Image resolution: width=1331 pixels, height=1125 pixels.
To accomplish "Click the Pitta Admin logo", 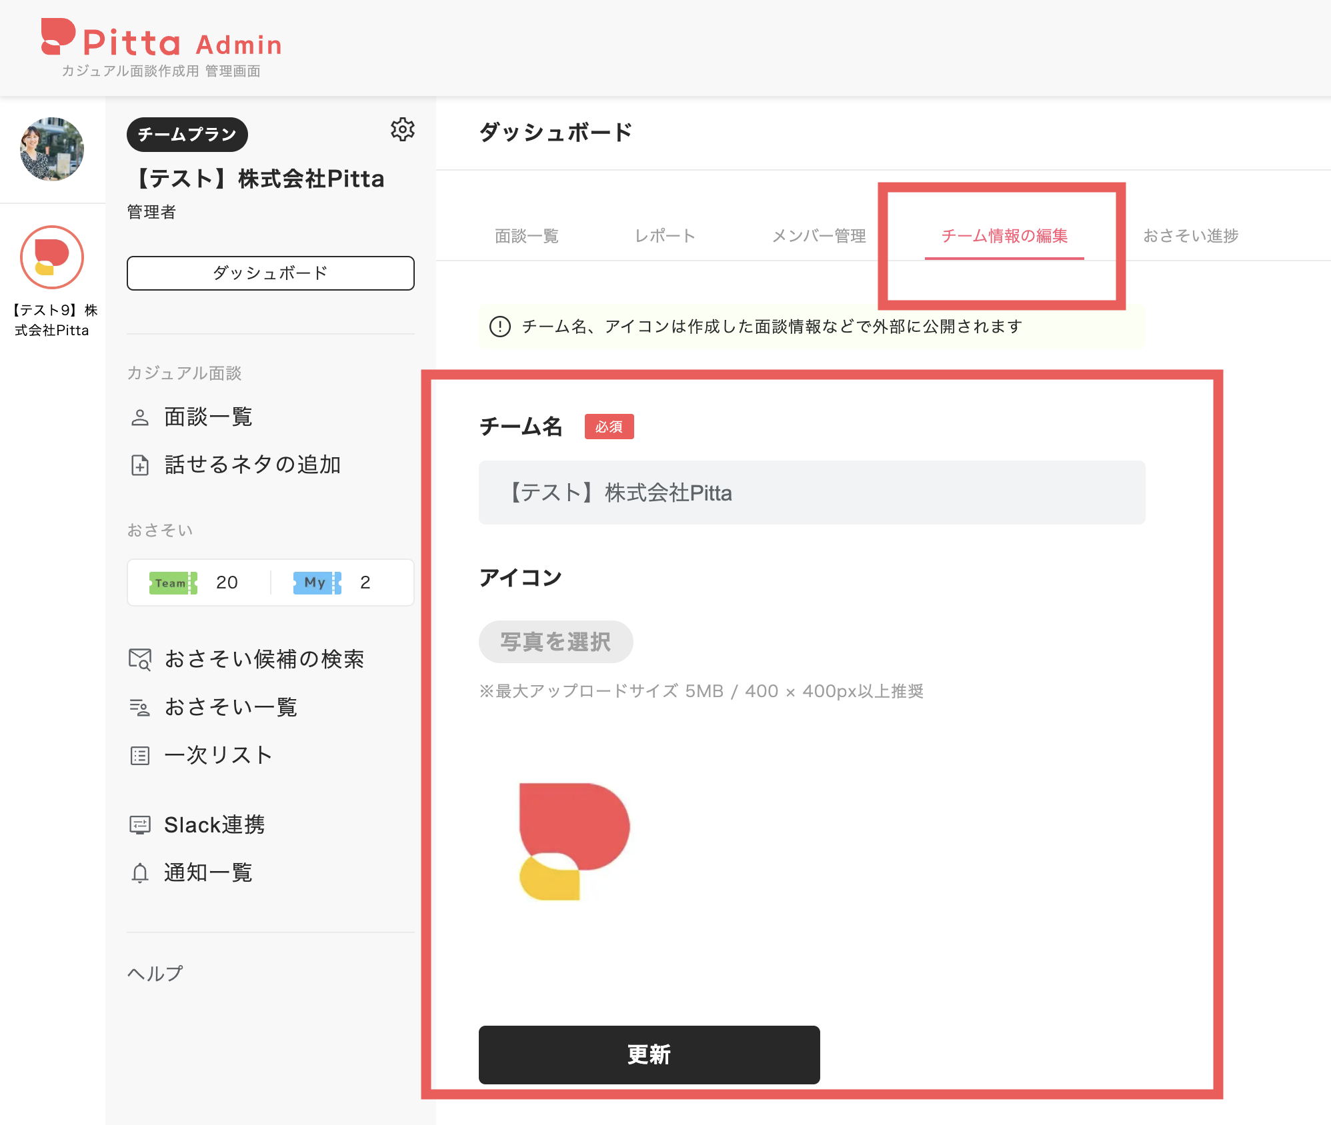I will click(x=161, y=38).
